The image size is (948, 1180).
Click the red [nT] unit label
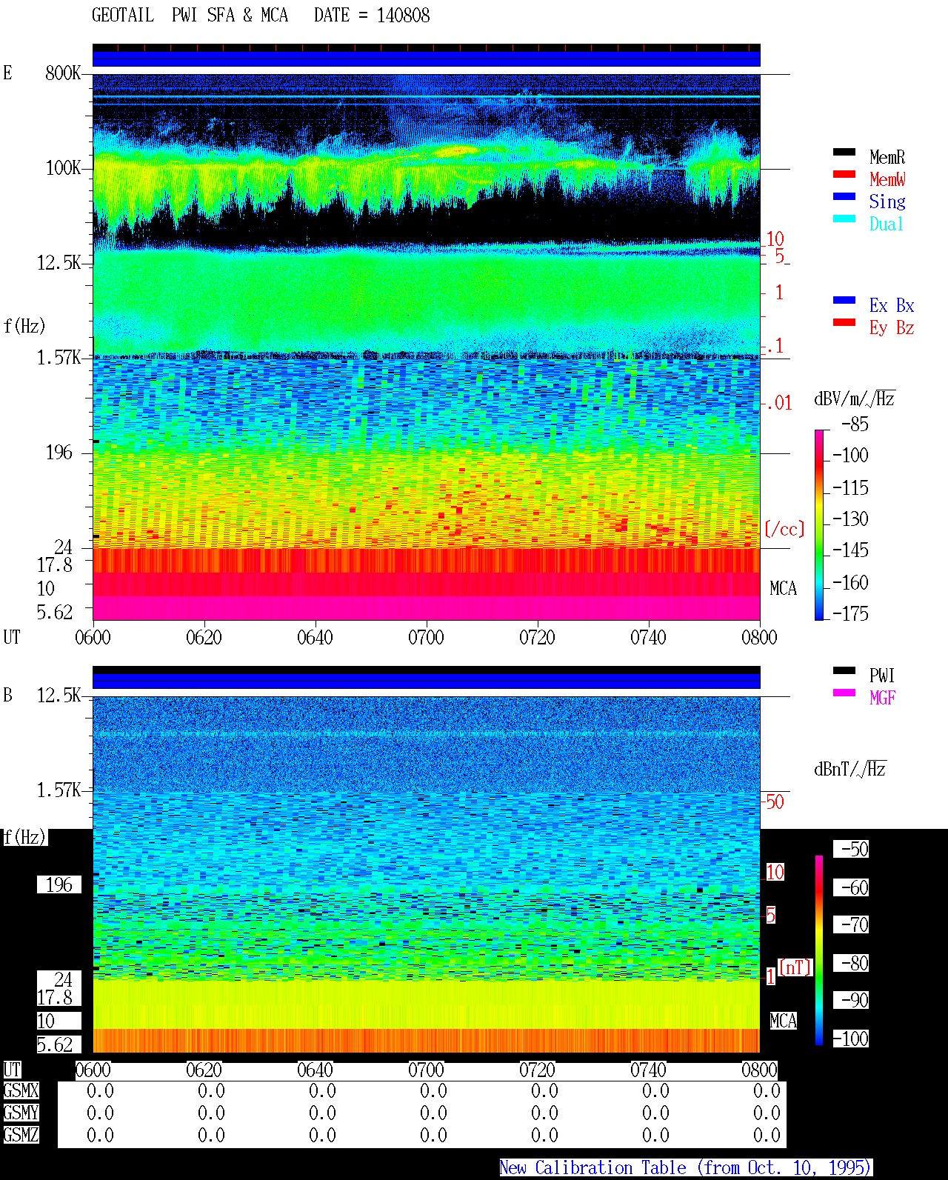pyautogui.click(x=795, y=967)
